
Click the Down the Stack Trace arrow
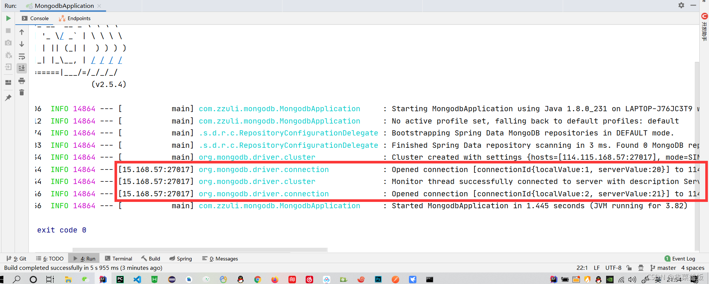click(22, 44)
